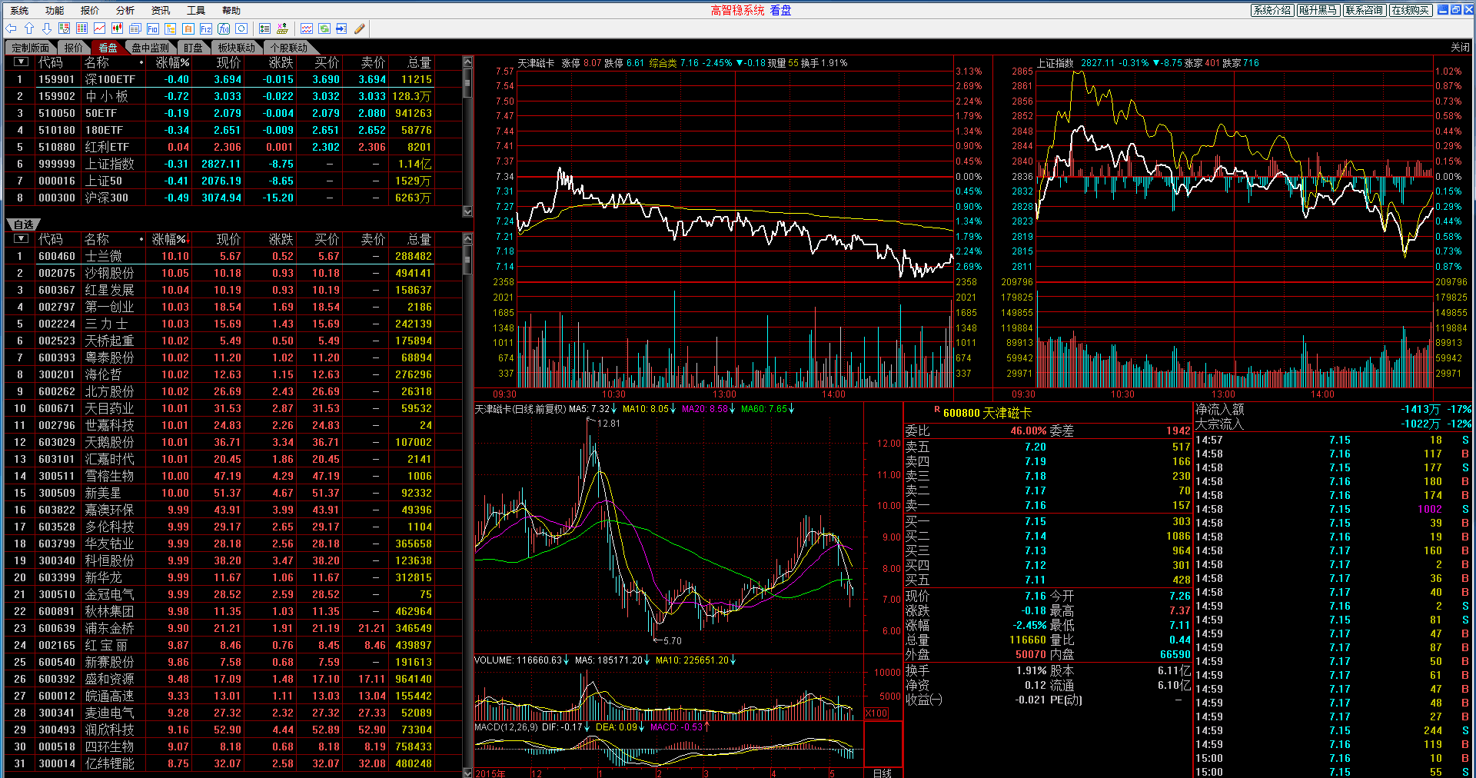Go back with the left arrow toolbar icon
1476x778 pixels.
(11, 28)
